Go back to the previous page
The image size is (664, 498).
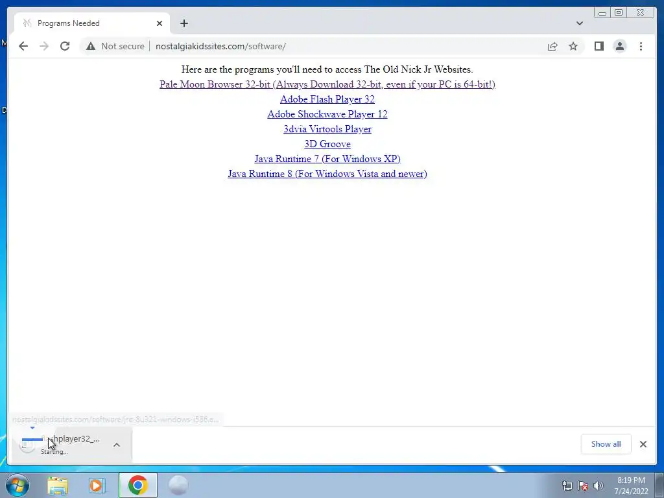pyautogui.click(x=23, y=46)
